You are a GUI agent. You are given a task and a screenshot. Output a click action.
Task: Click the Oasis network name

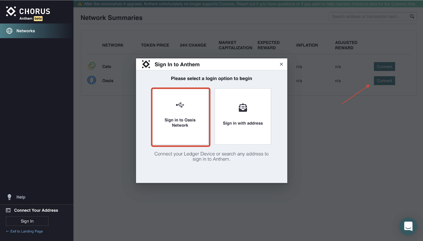(x=108, y=81)
